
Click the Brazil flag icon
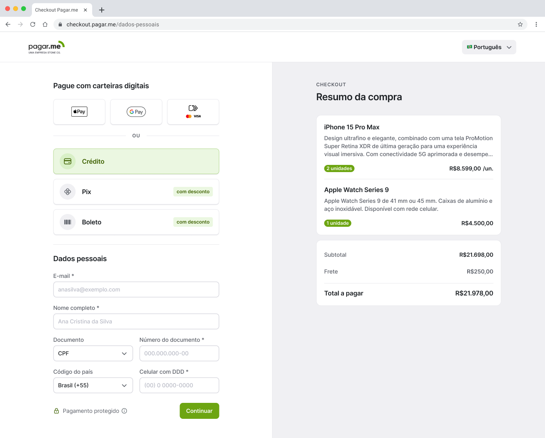tap(470, 47)
